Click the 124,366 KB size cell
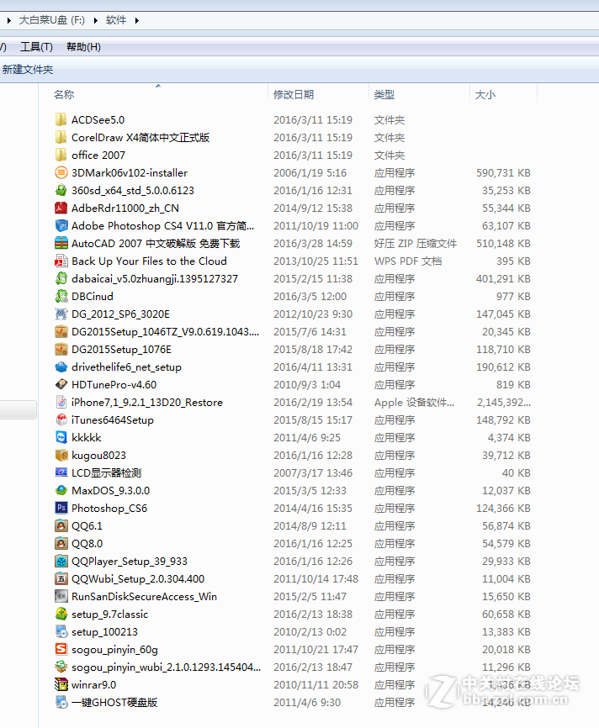The image size is (599, 728). click(x=503, y=509)
